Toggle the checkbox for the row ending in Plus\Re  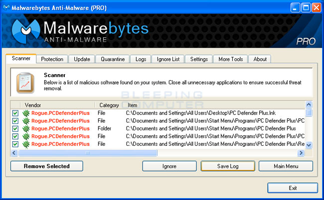(15, 144)
